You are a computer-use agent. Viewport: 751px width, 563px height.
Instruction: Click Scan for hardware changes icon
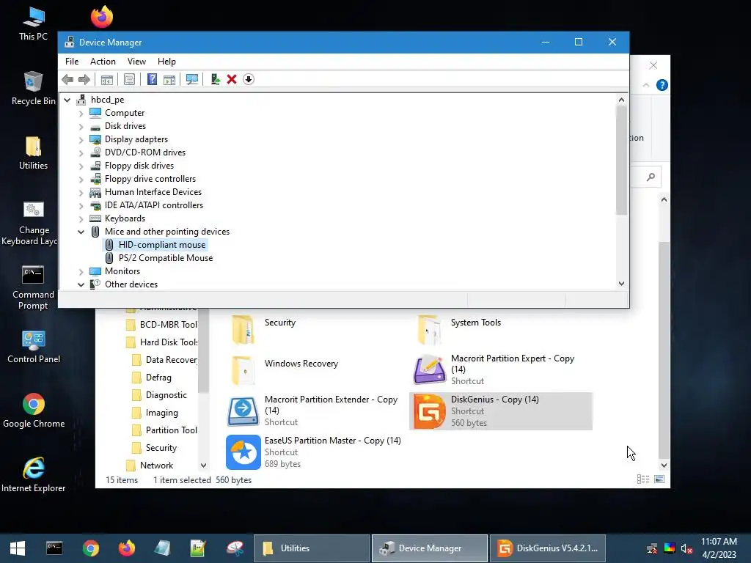(x=192, y=79)
